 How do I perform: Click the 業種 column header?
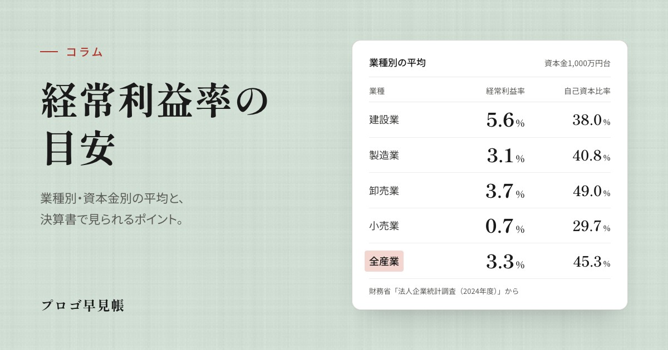(x=377, y=91)
